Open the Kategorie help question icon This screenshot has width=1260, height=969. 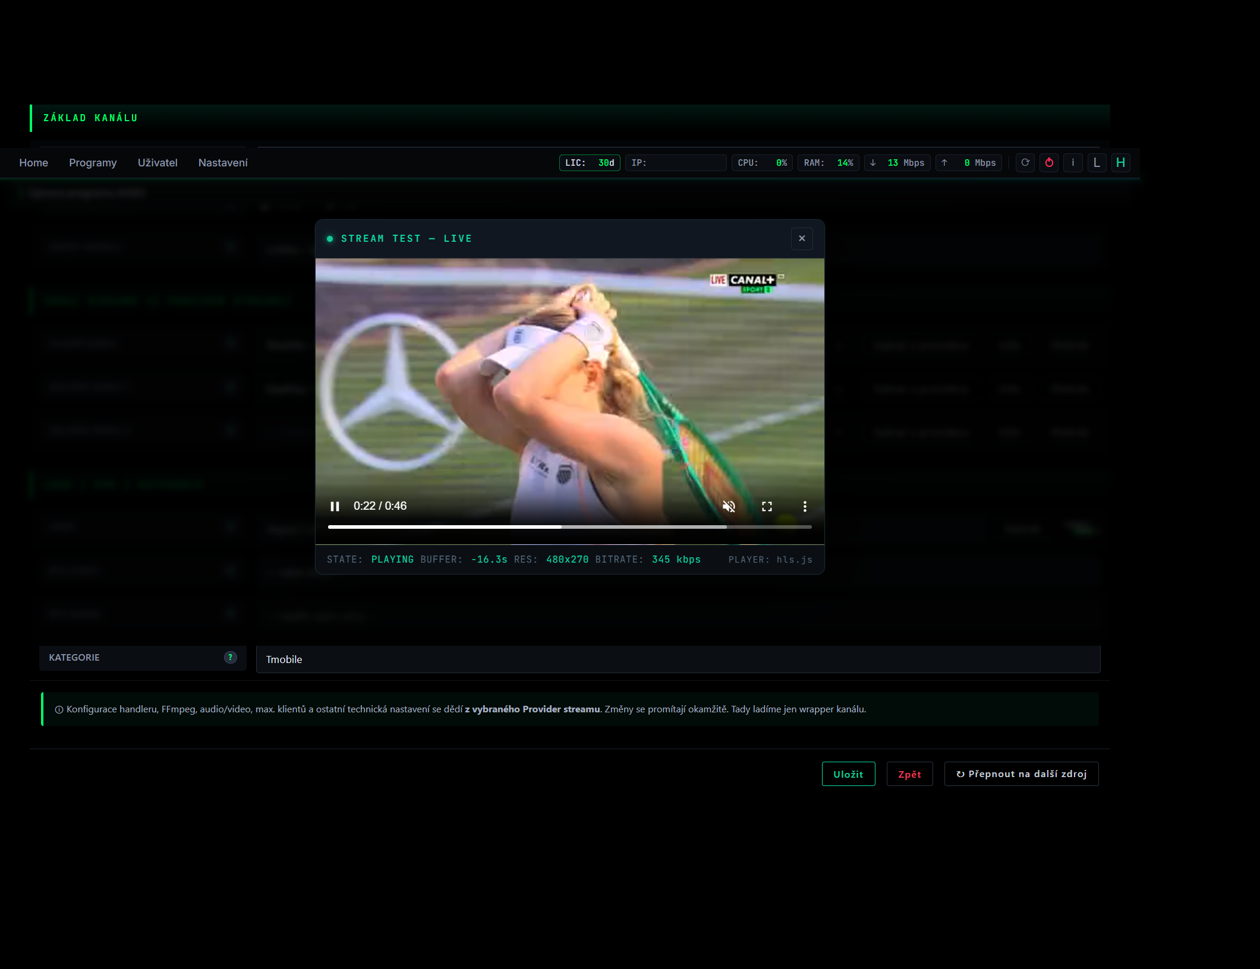pyautogui.click(x=230, y=657)
